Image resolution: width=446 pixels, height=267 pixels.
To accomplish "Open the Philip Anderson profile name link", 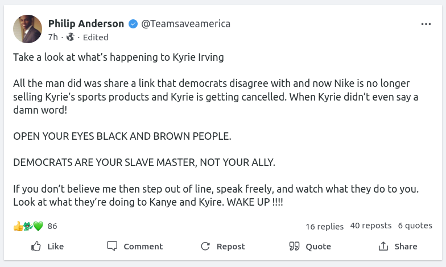I will click(x=86, y=24).
